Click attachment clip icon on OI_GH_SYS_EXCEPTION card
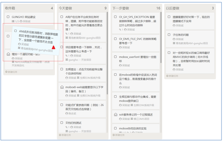This screenshot has height=142, width=223. click(x=120, y=30)
